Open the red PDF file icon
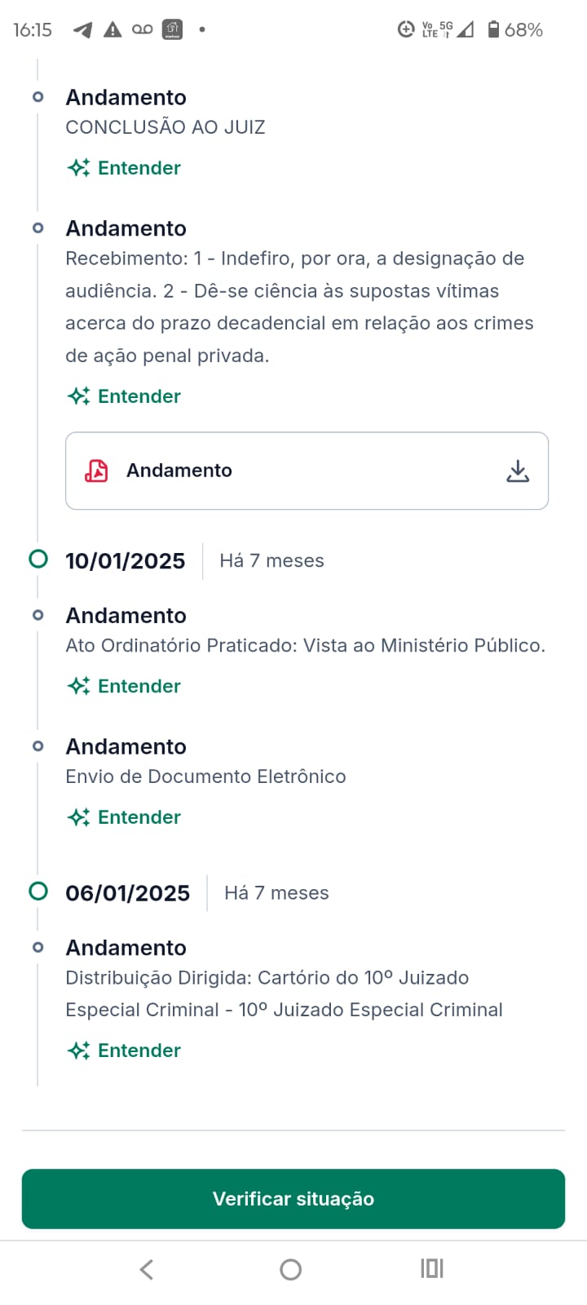 tap(96, 471)
